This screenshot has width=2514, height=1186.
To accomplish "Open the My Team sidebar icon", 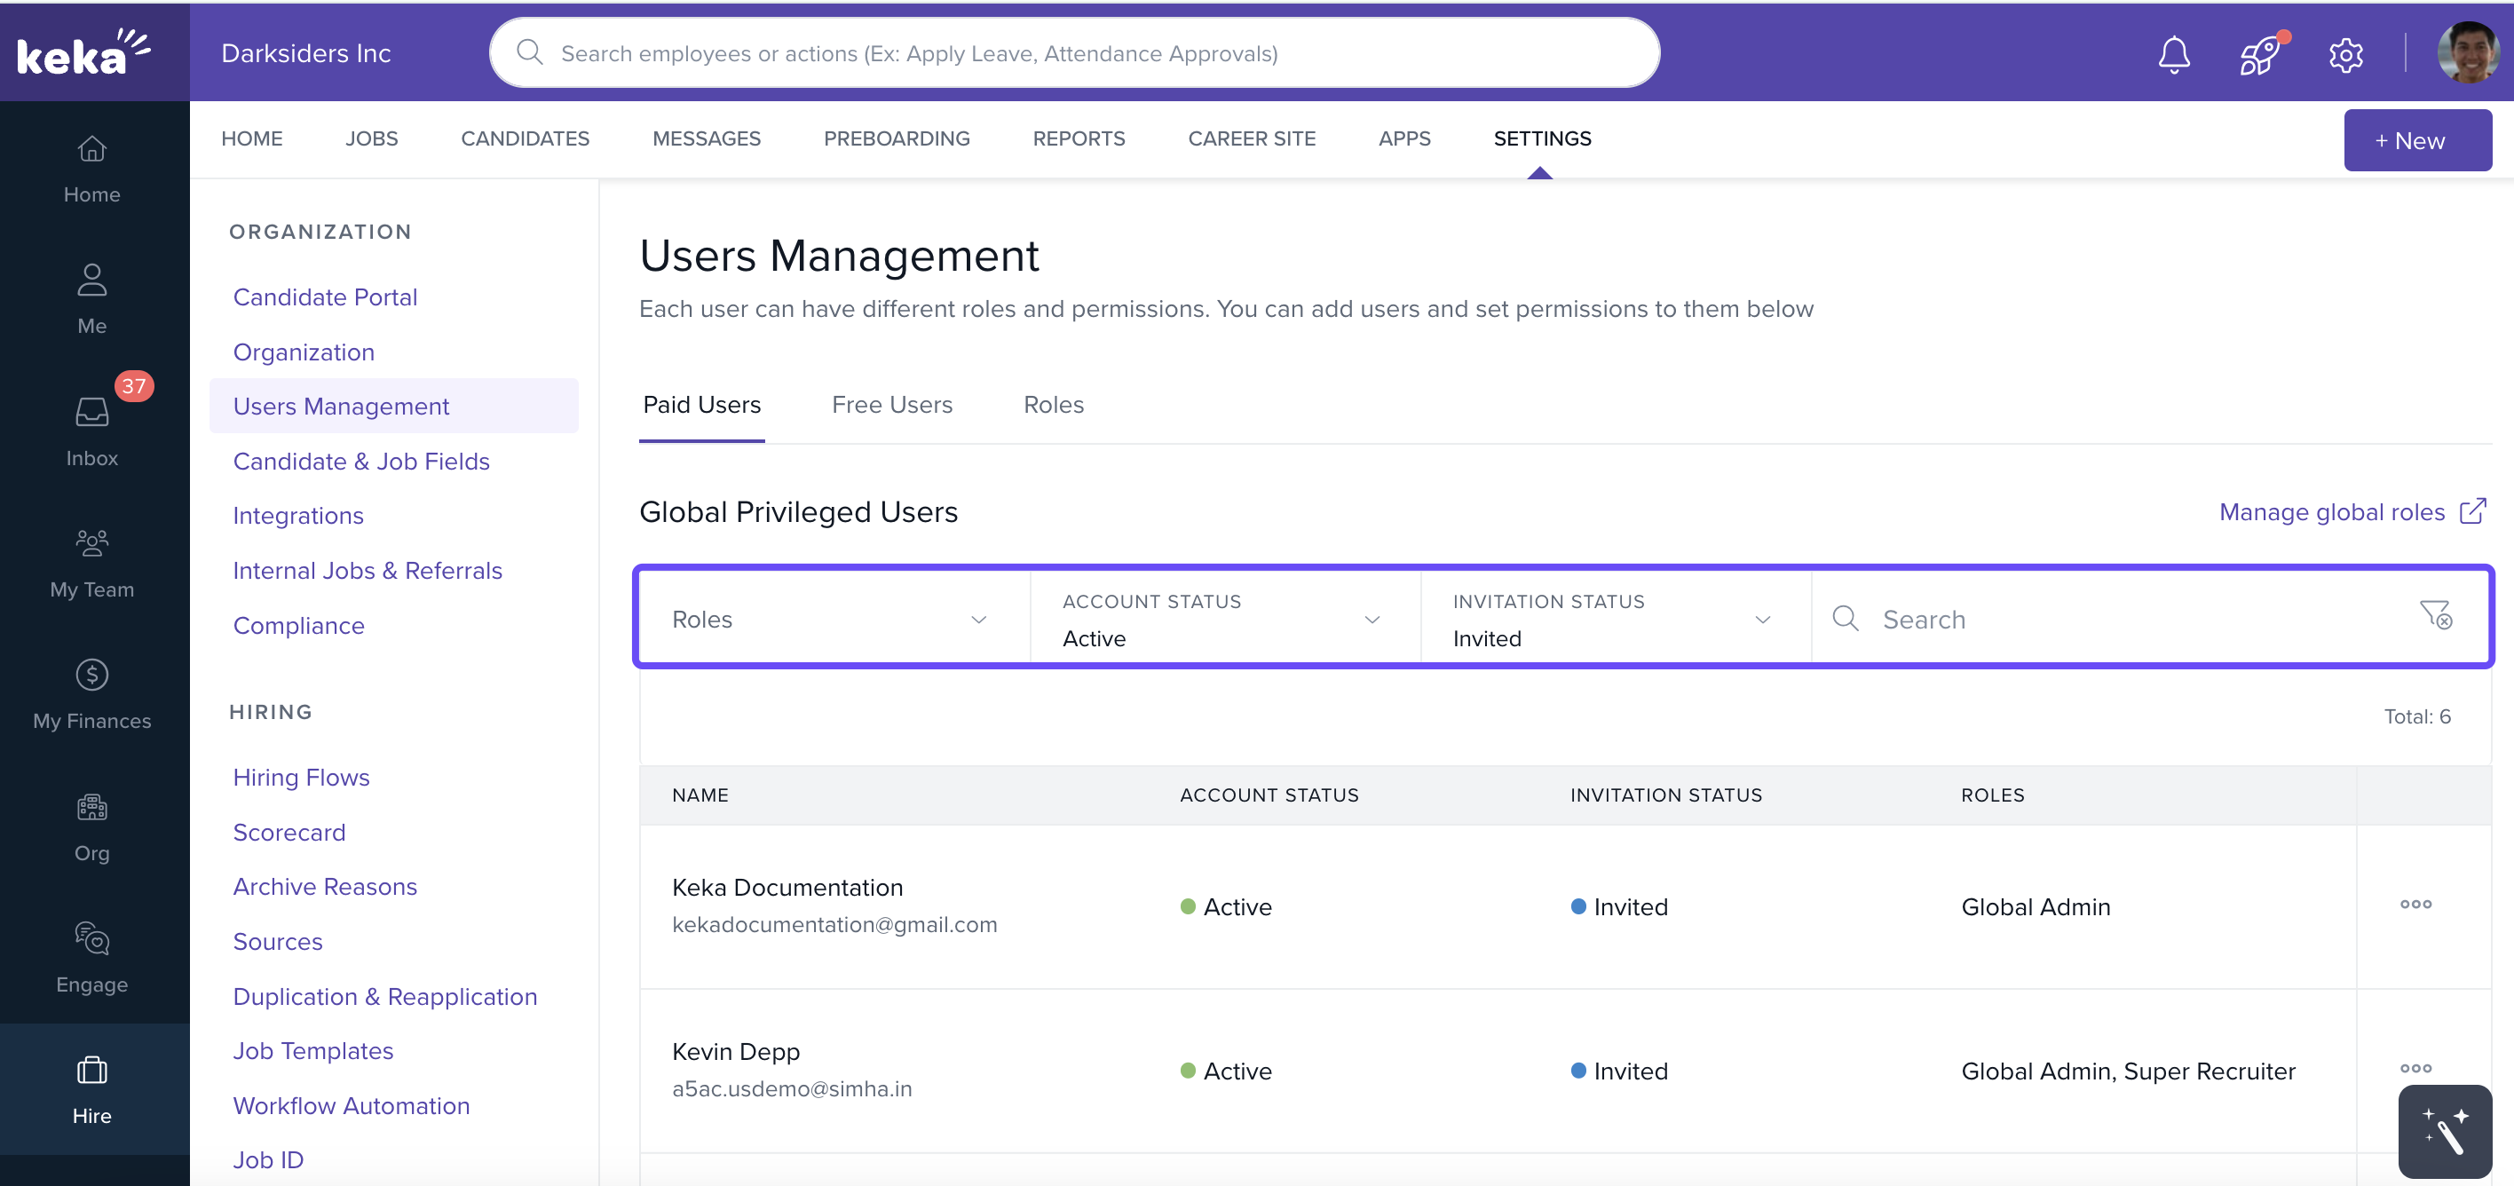I will point(91,562).
